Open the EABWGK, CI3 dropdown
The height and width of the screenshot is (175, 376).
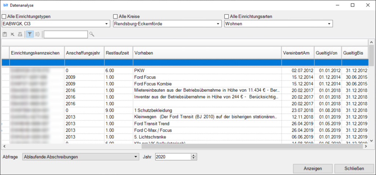pyautogui.click(x=107, y=24)
